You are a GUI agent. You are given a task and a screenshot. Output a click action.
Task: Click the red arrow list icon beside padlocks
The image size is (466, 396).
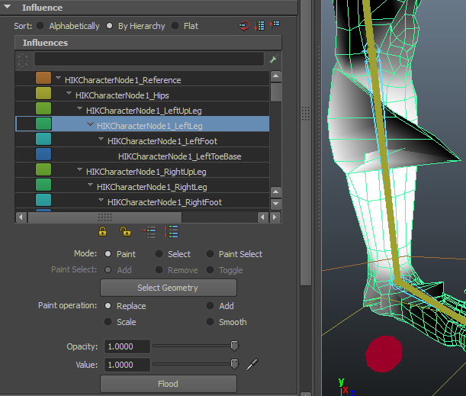point(149,232)
